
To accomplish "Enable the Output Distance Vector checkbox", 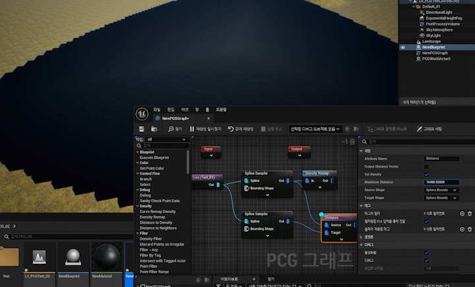I will coord(426,166).
